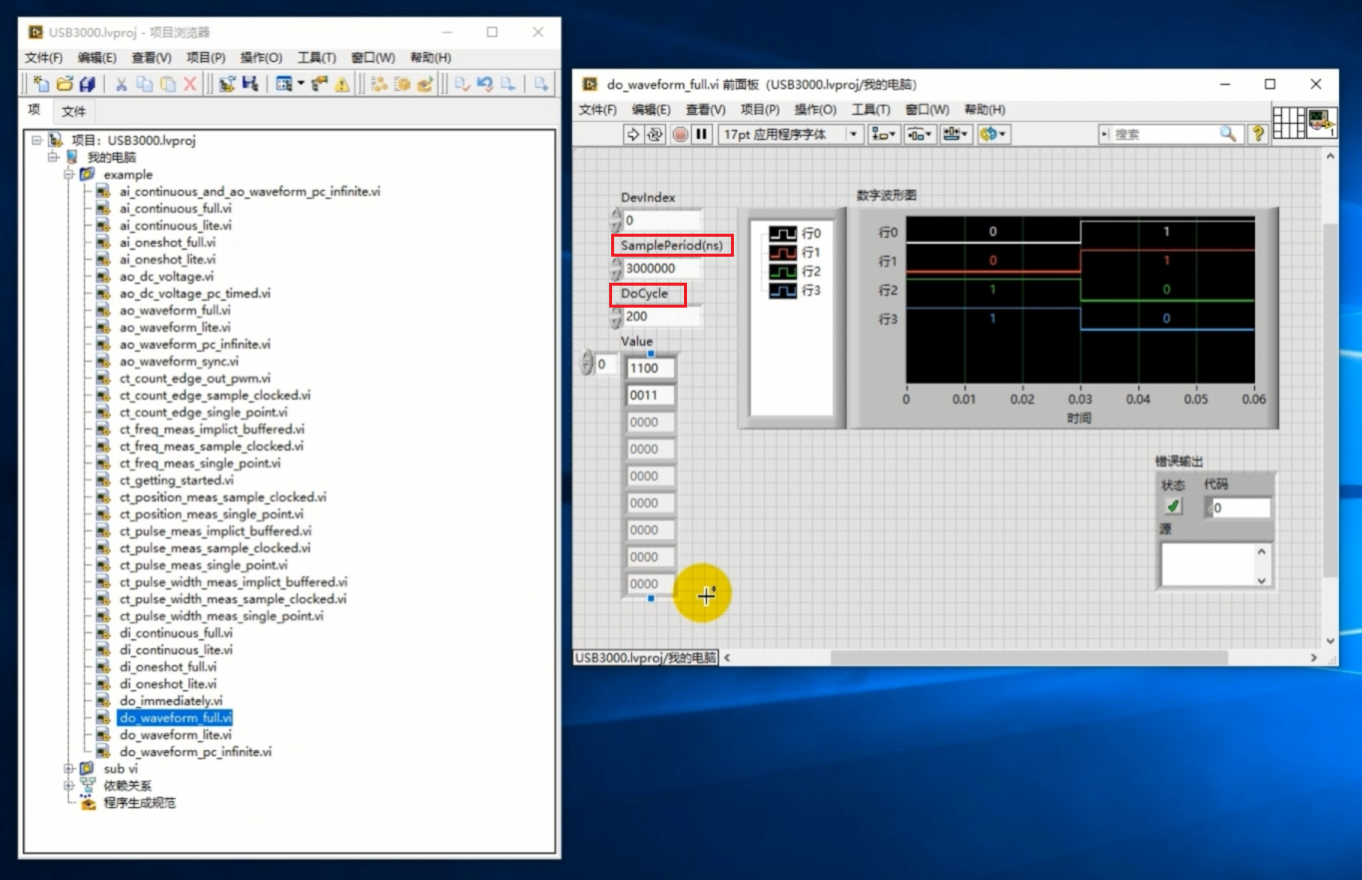The image size is (1362, 880).
Task: Click the yellow warning triangle icon
Action: (341, 84)
